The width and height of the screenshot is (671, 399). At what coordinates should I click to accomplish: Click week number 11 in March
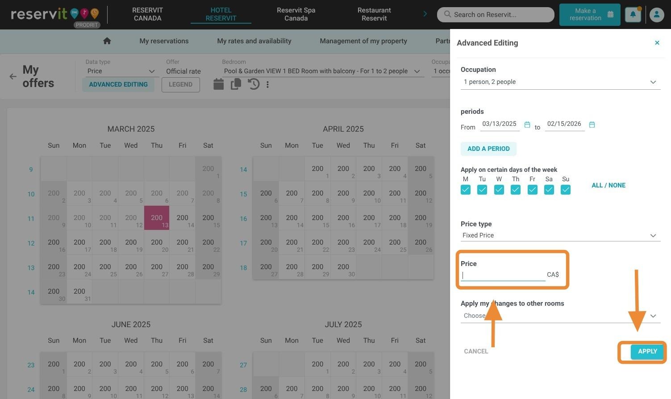(31, 219)
